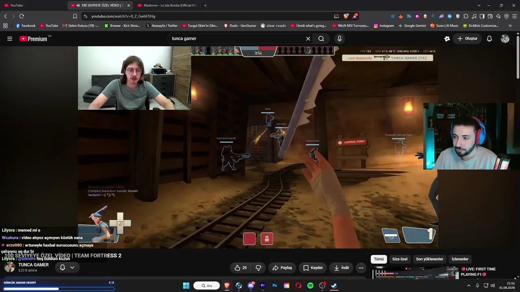Open YouTube notifications bell in header
The height and width of the screenshot is (292, 520).
[x=490, y=39]
